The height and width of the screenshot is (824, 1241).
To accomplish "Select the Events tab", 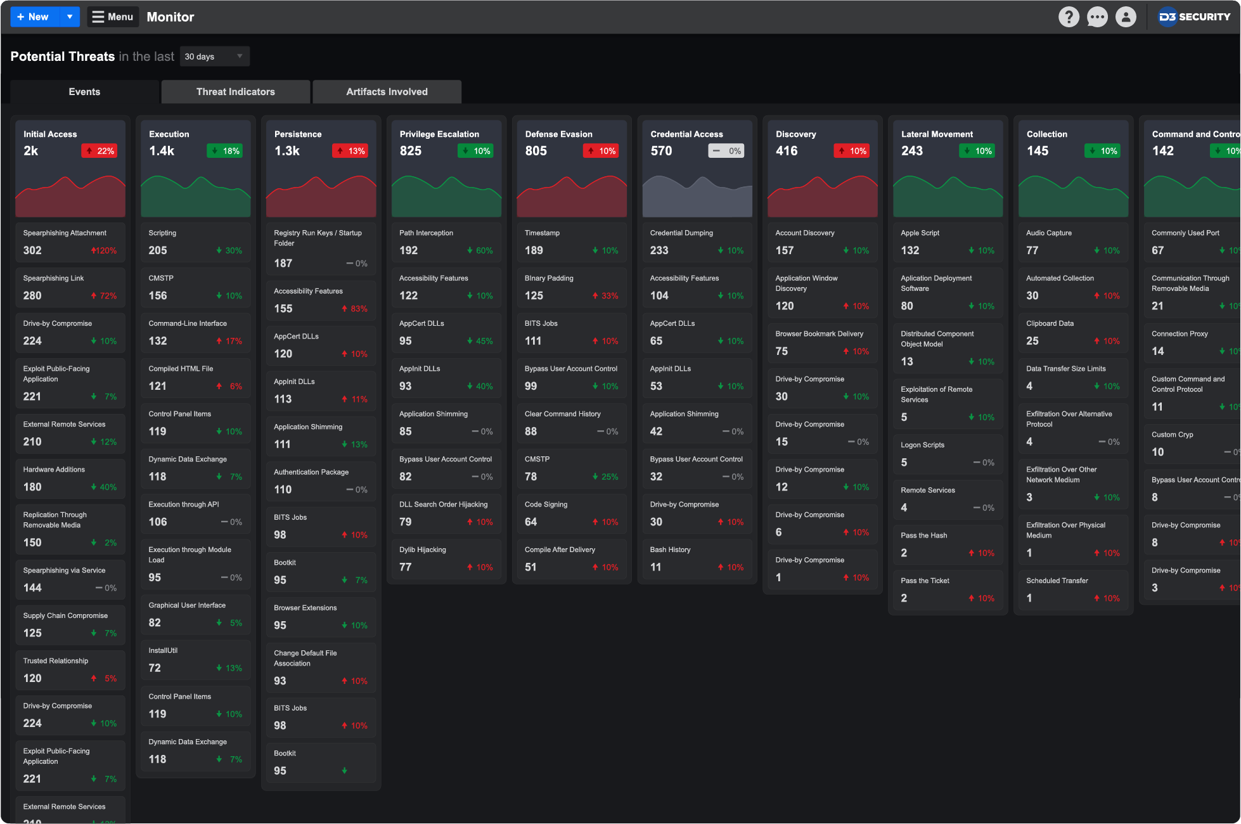I will click(84, 92).
